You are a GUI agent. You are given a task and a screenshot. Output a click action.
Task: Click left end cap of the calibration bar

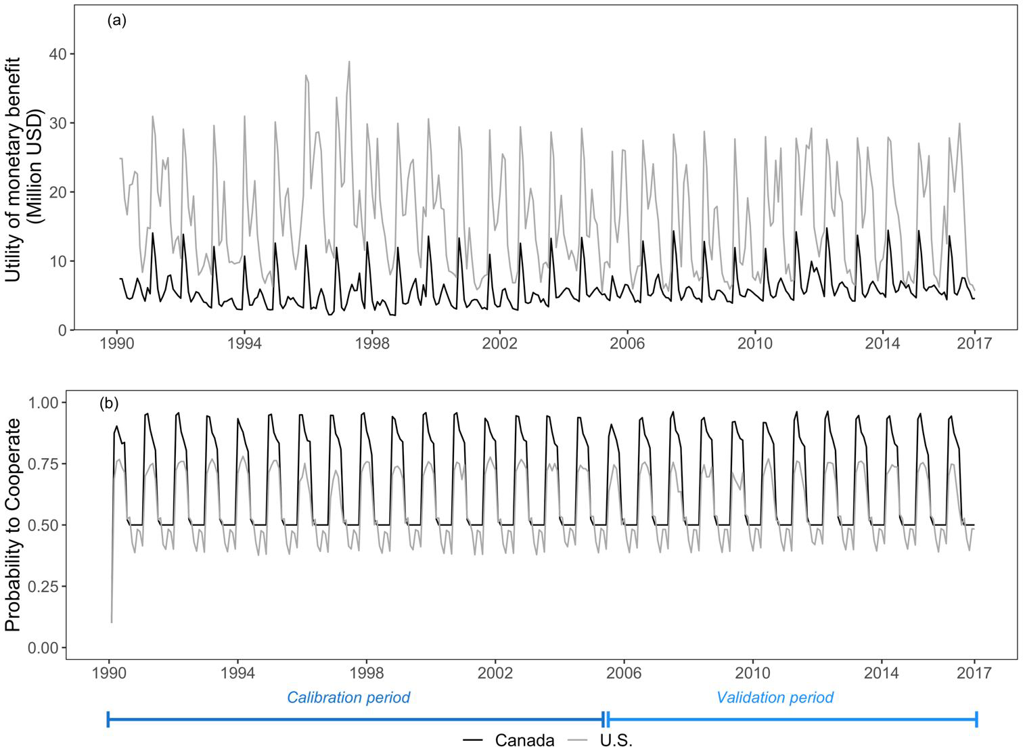(108, 719)
